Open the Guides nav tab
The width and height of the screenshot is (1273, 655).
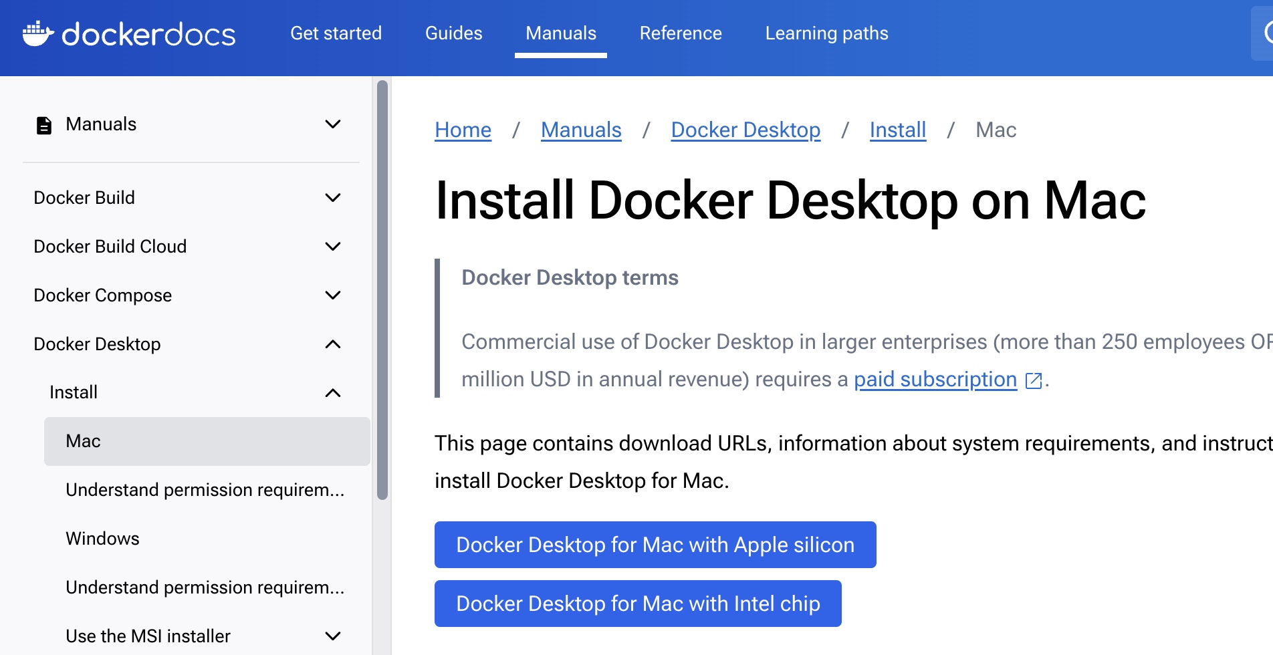coord(454,33)
